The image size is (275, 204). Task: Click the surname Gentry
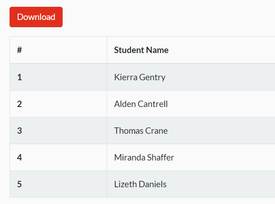point(152,78)
